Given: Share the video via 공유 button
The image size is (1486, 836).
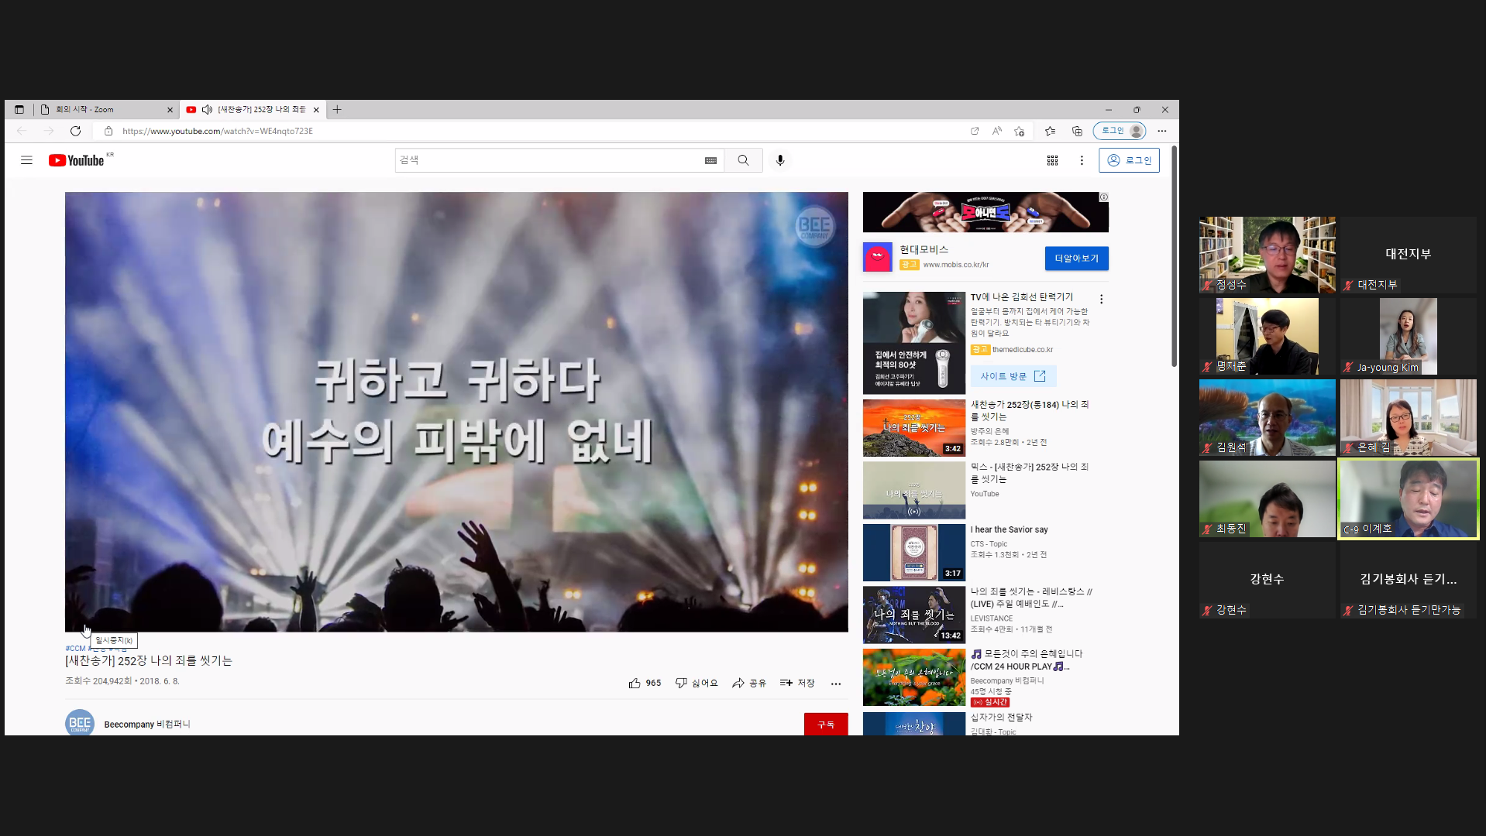Looking at the screenshot, I should [x=749, y=683].
